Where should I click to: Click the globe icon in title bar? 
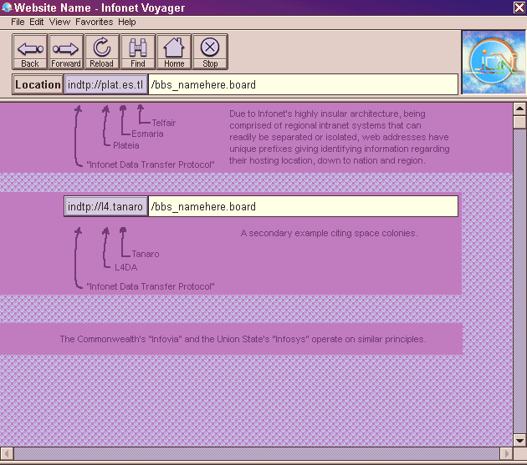[x=7, y=8]
